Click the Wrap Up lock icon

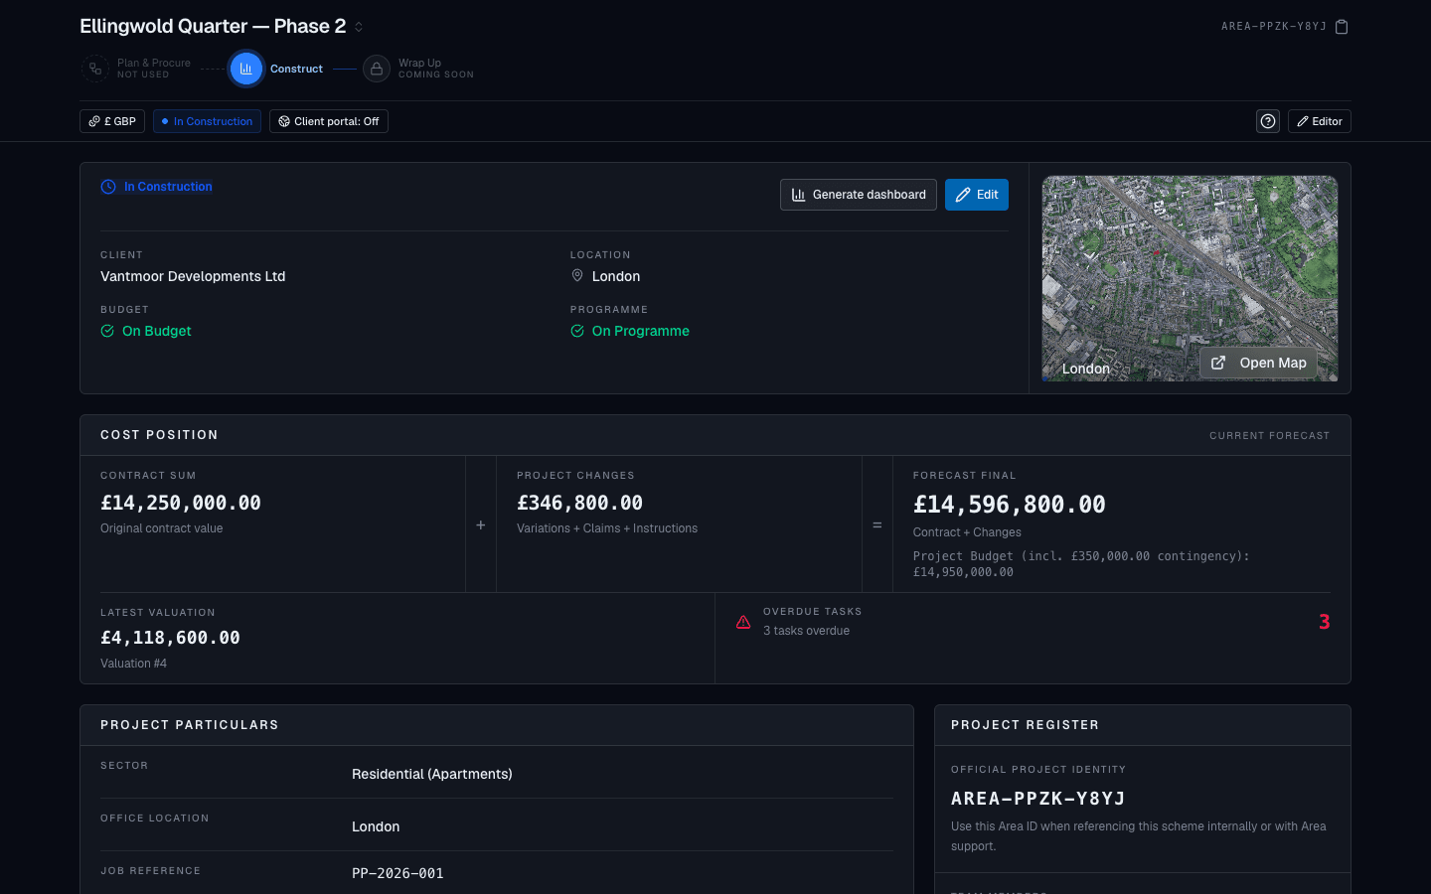point(377,69)
